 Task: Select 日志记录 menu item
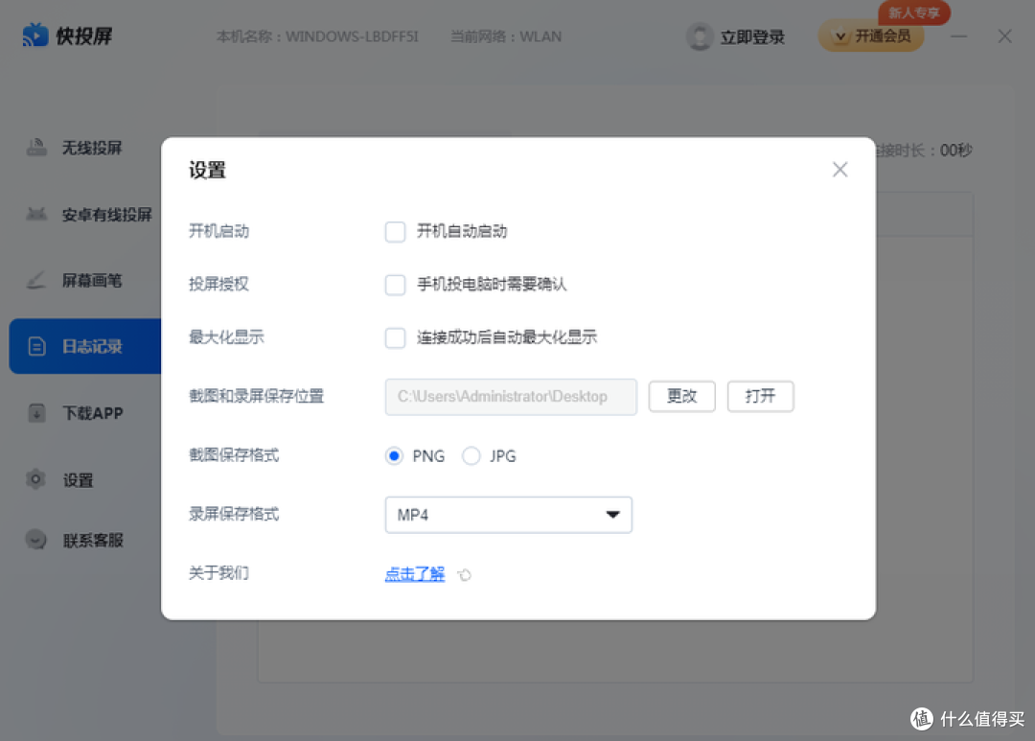click(86, 346)
